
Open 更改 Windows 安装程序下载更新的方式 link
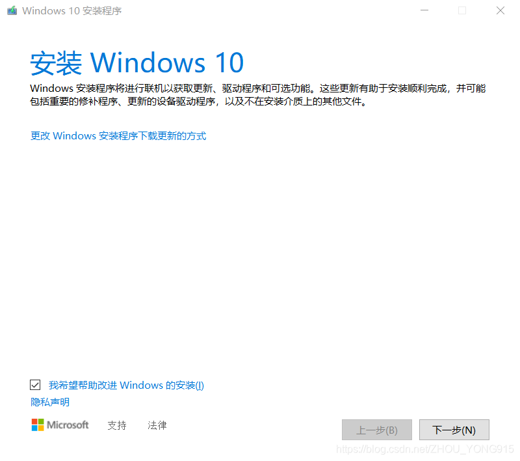tap(118, 136)
